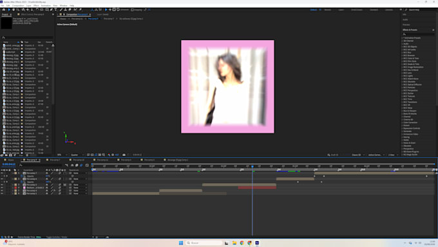The width and height of the screenshot is (438, 247).
Task: Click Toggle Switches / Modes button
Action: coord(57,237)
